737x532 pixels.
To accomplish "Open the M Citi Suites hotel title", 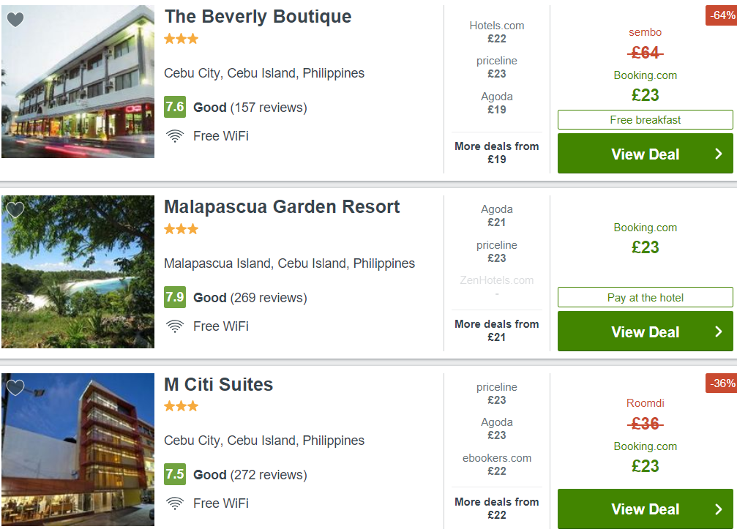I will pyautogui.click(x=219, y=384).
